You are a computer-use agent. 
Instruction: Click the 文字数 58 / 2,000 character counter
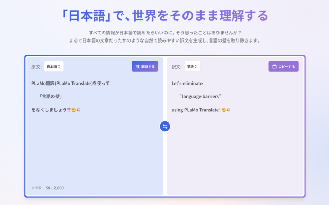point(47,188)
